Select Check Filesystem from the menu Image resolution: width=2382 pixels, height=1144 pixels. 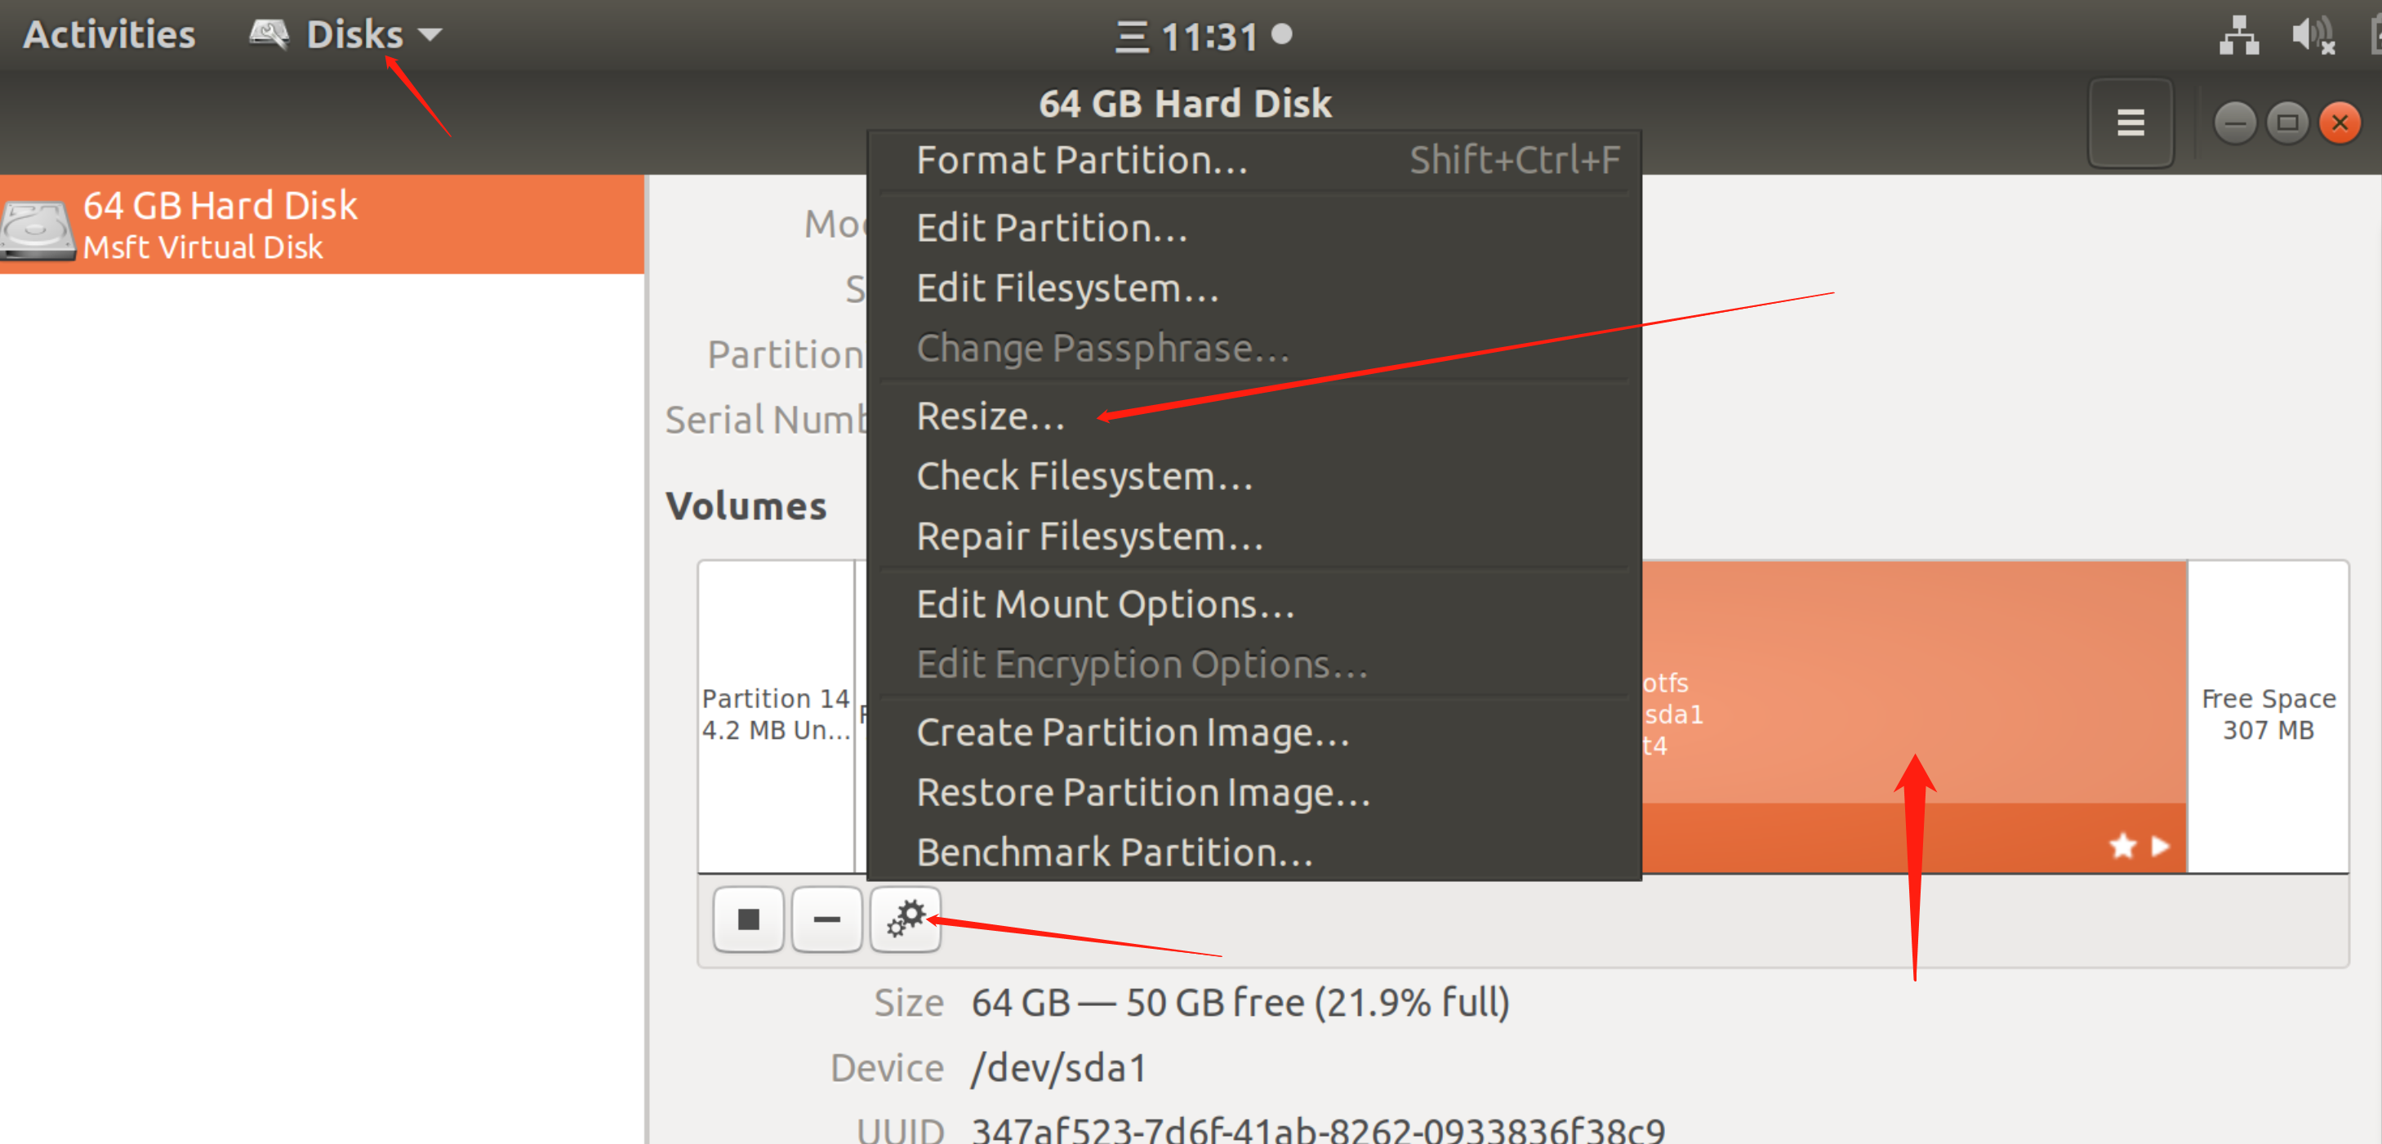1084,476
